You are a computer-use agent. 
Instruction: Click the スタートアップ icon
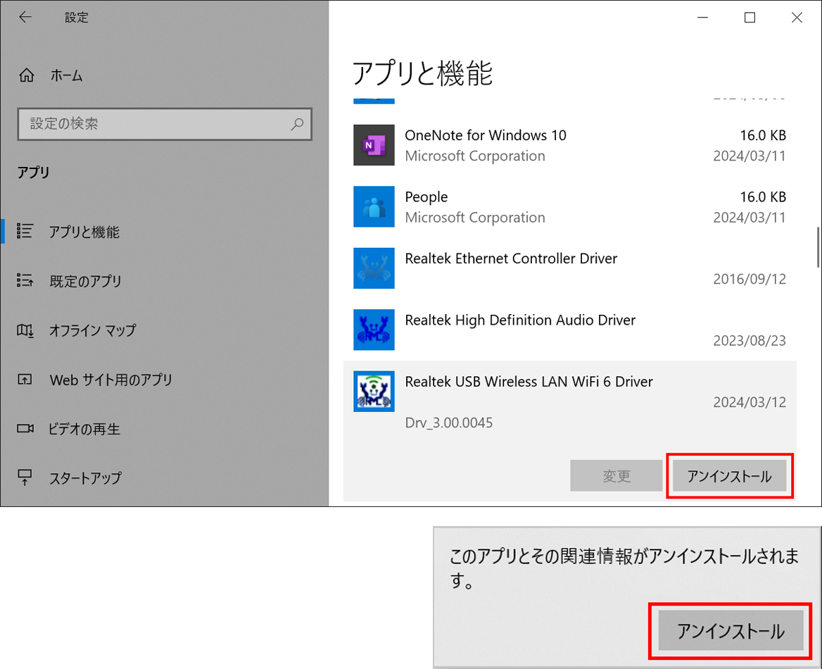tap(25, 477)
